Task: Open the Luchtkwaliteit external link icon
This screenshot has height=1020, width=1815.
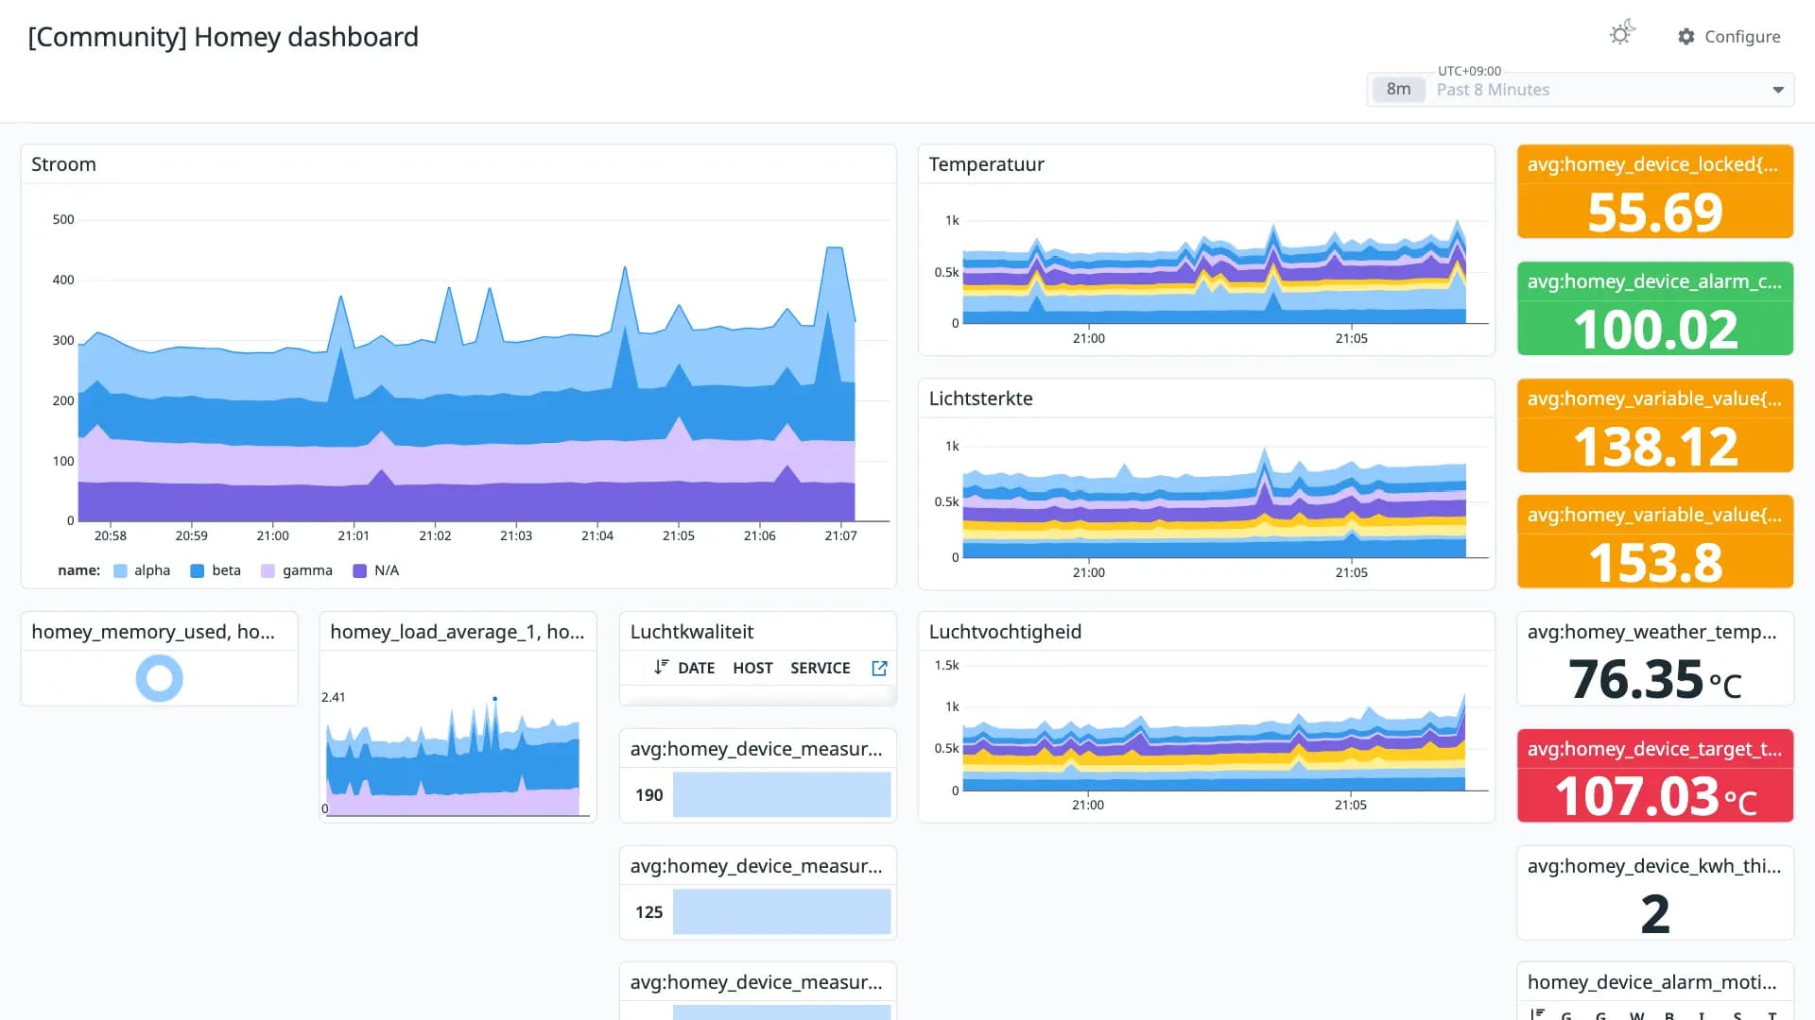Action: (879, 668)
